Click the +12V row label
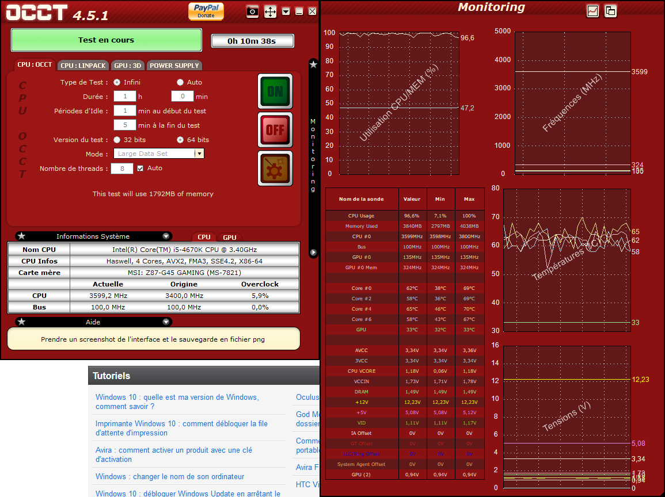 (362, 402)
